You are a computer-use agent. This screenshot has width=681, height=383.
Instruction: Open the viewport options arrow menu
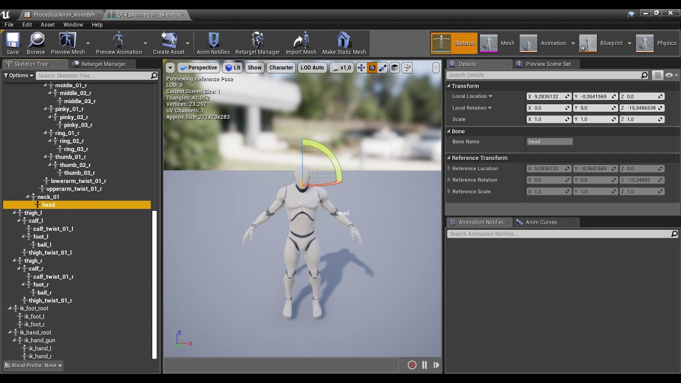click(x=170, y=68)
